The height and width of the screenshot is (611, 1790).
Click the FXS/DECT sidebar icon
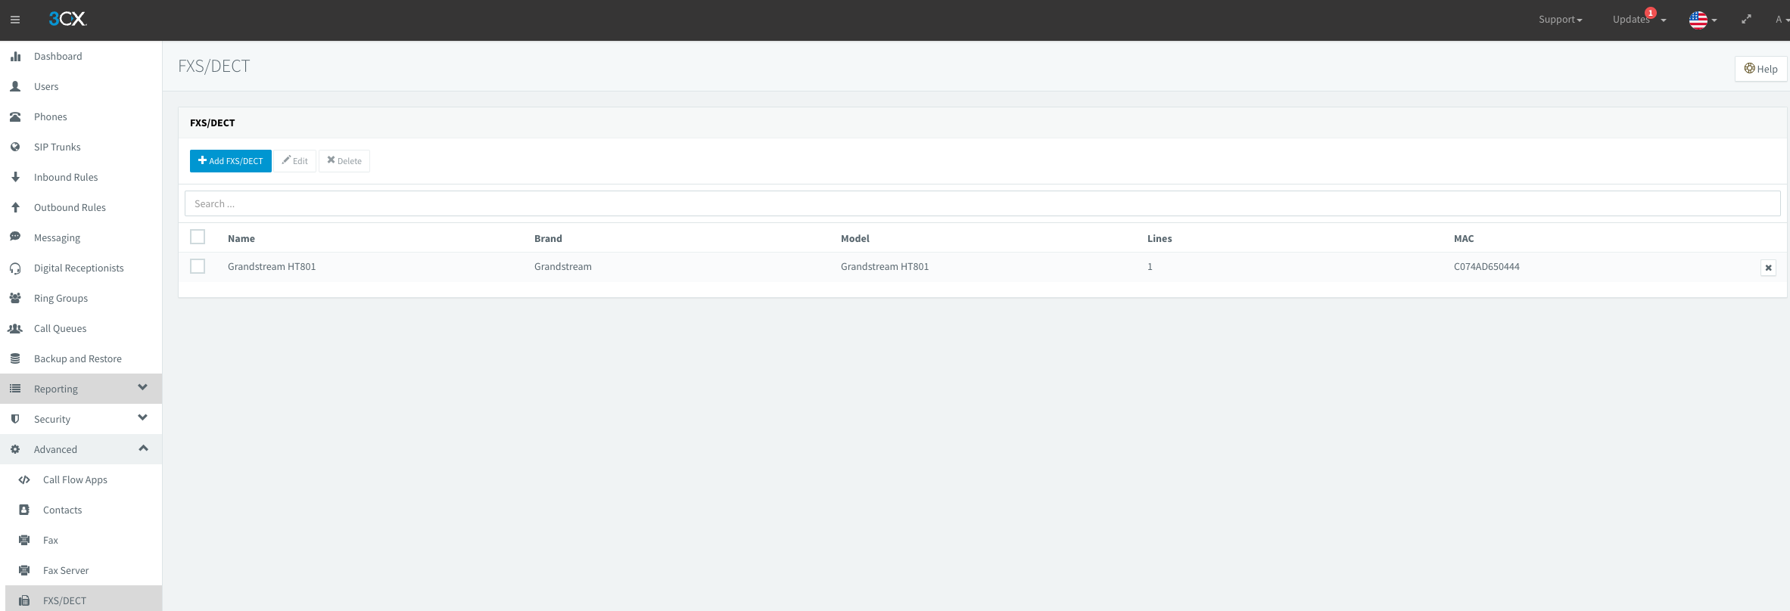(24, 600)
